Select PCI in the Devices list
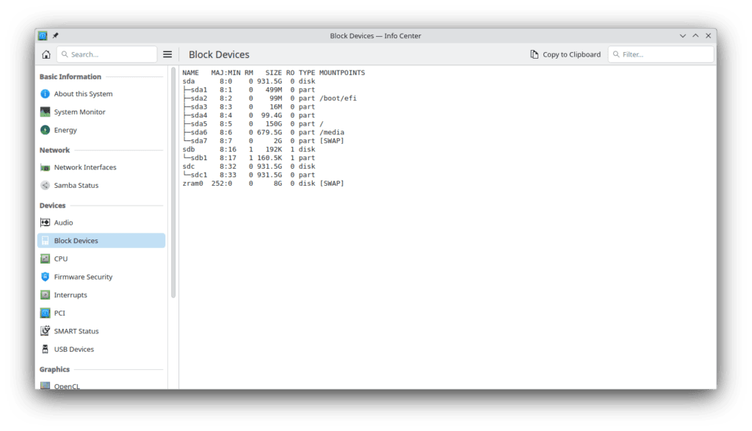The width and height of the screenshot is (752, 431). [x=59, y=313]
